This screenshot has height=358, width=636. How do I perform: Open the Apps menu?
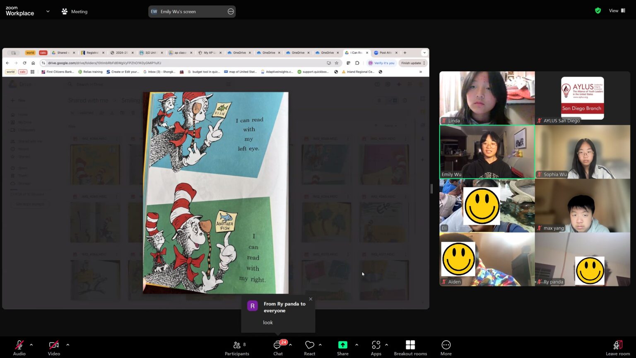coord(376,348)
